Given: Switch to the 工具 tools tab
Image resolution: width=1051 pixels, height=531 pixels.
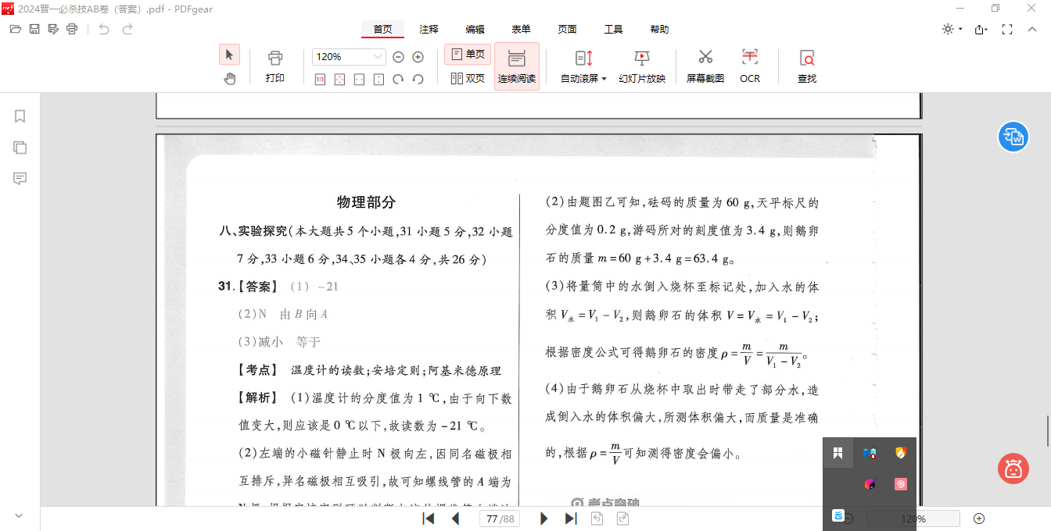Looking at the screenshot, I should click(613, 29).
